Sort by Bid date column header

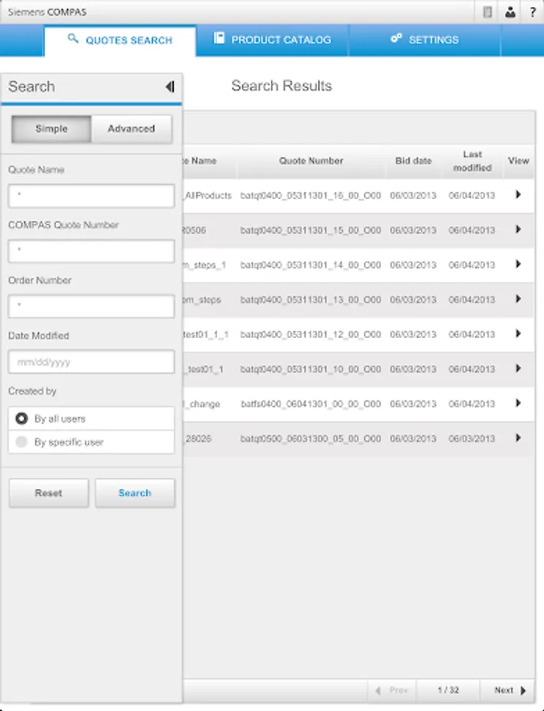(413, 160)
